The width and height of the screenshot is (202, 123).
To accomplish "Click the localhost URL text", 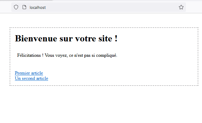I will (38, 7).
